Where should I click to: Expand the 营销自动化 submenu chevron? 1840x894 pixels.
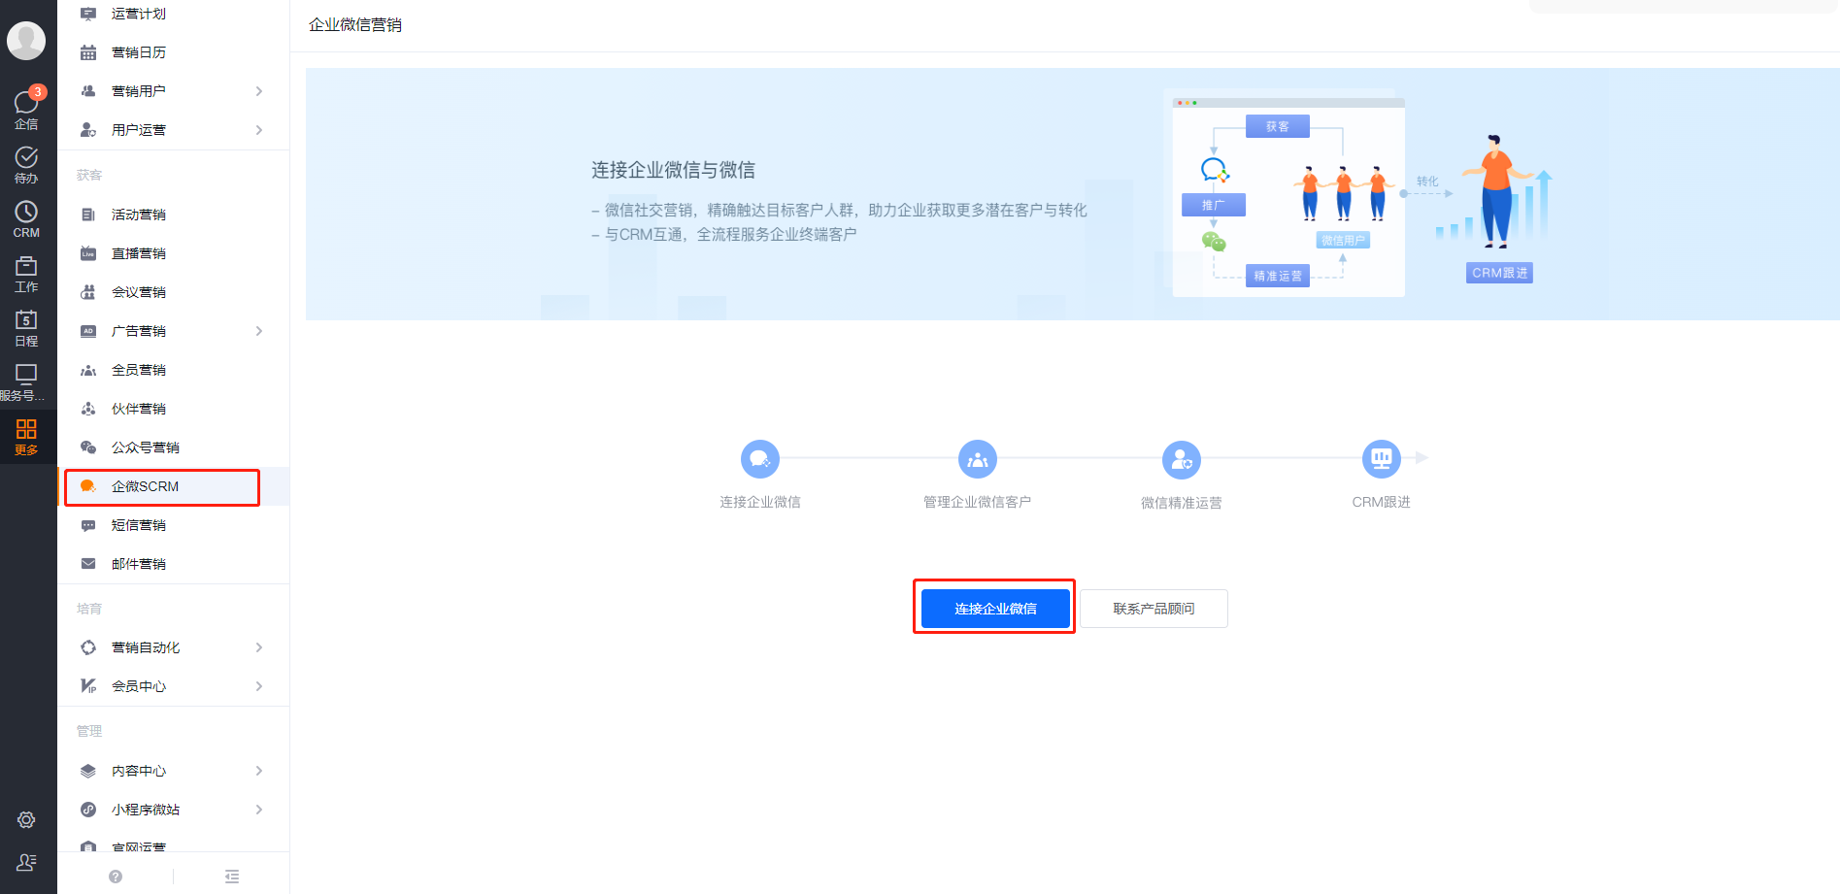[x=259, y=647]
